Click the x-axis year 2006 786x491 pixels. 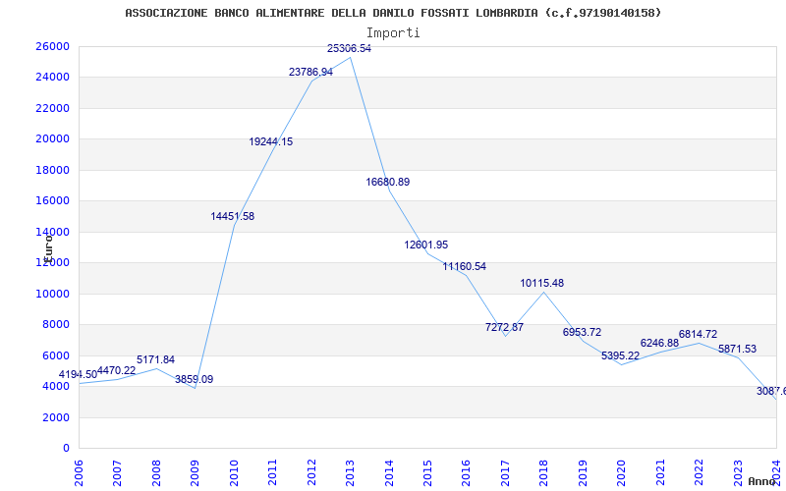pos(79,473)
